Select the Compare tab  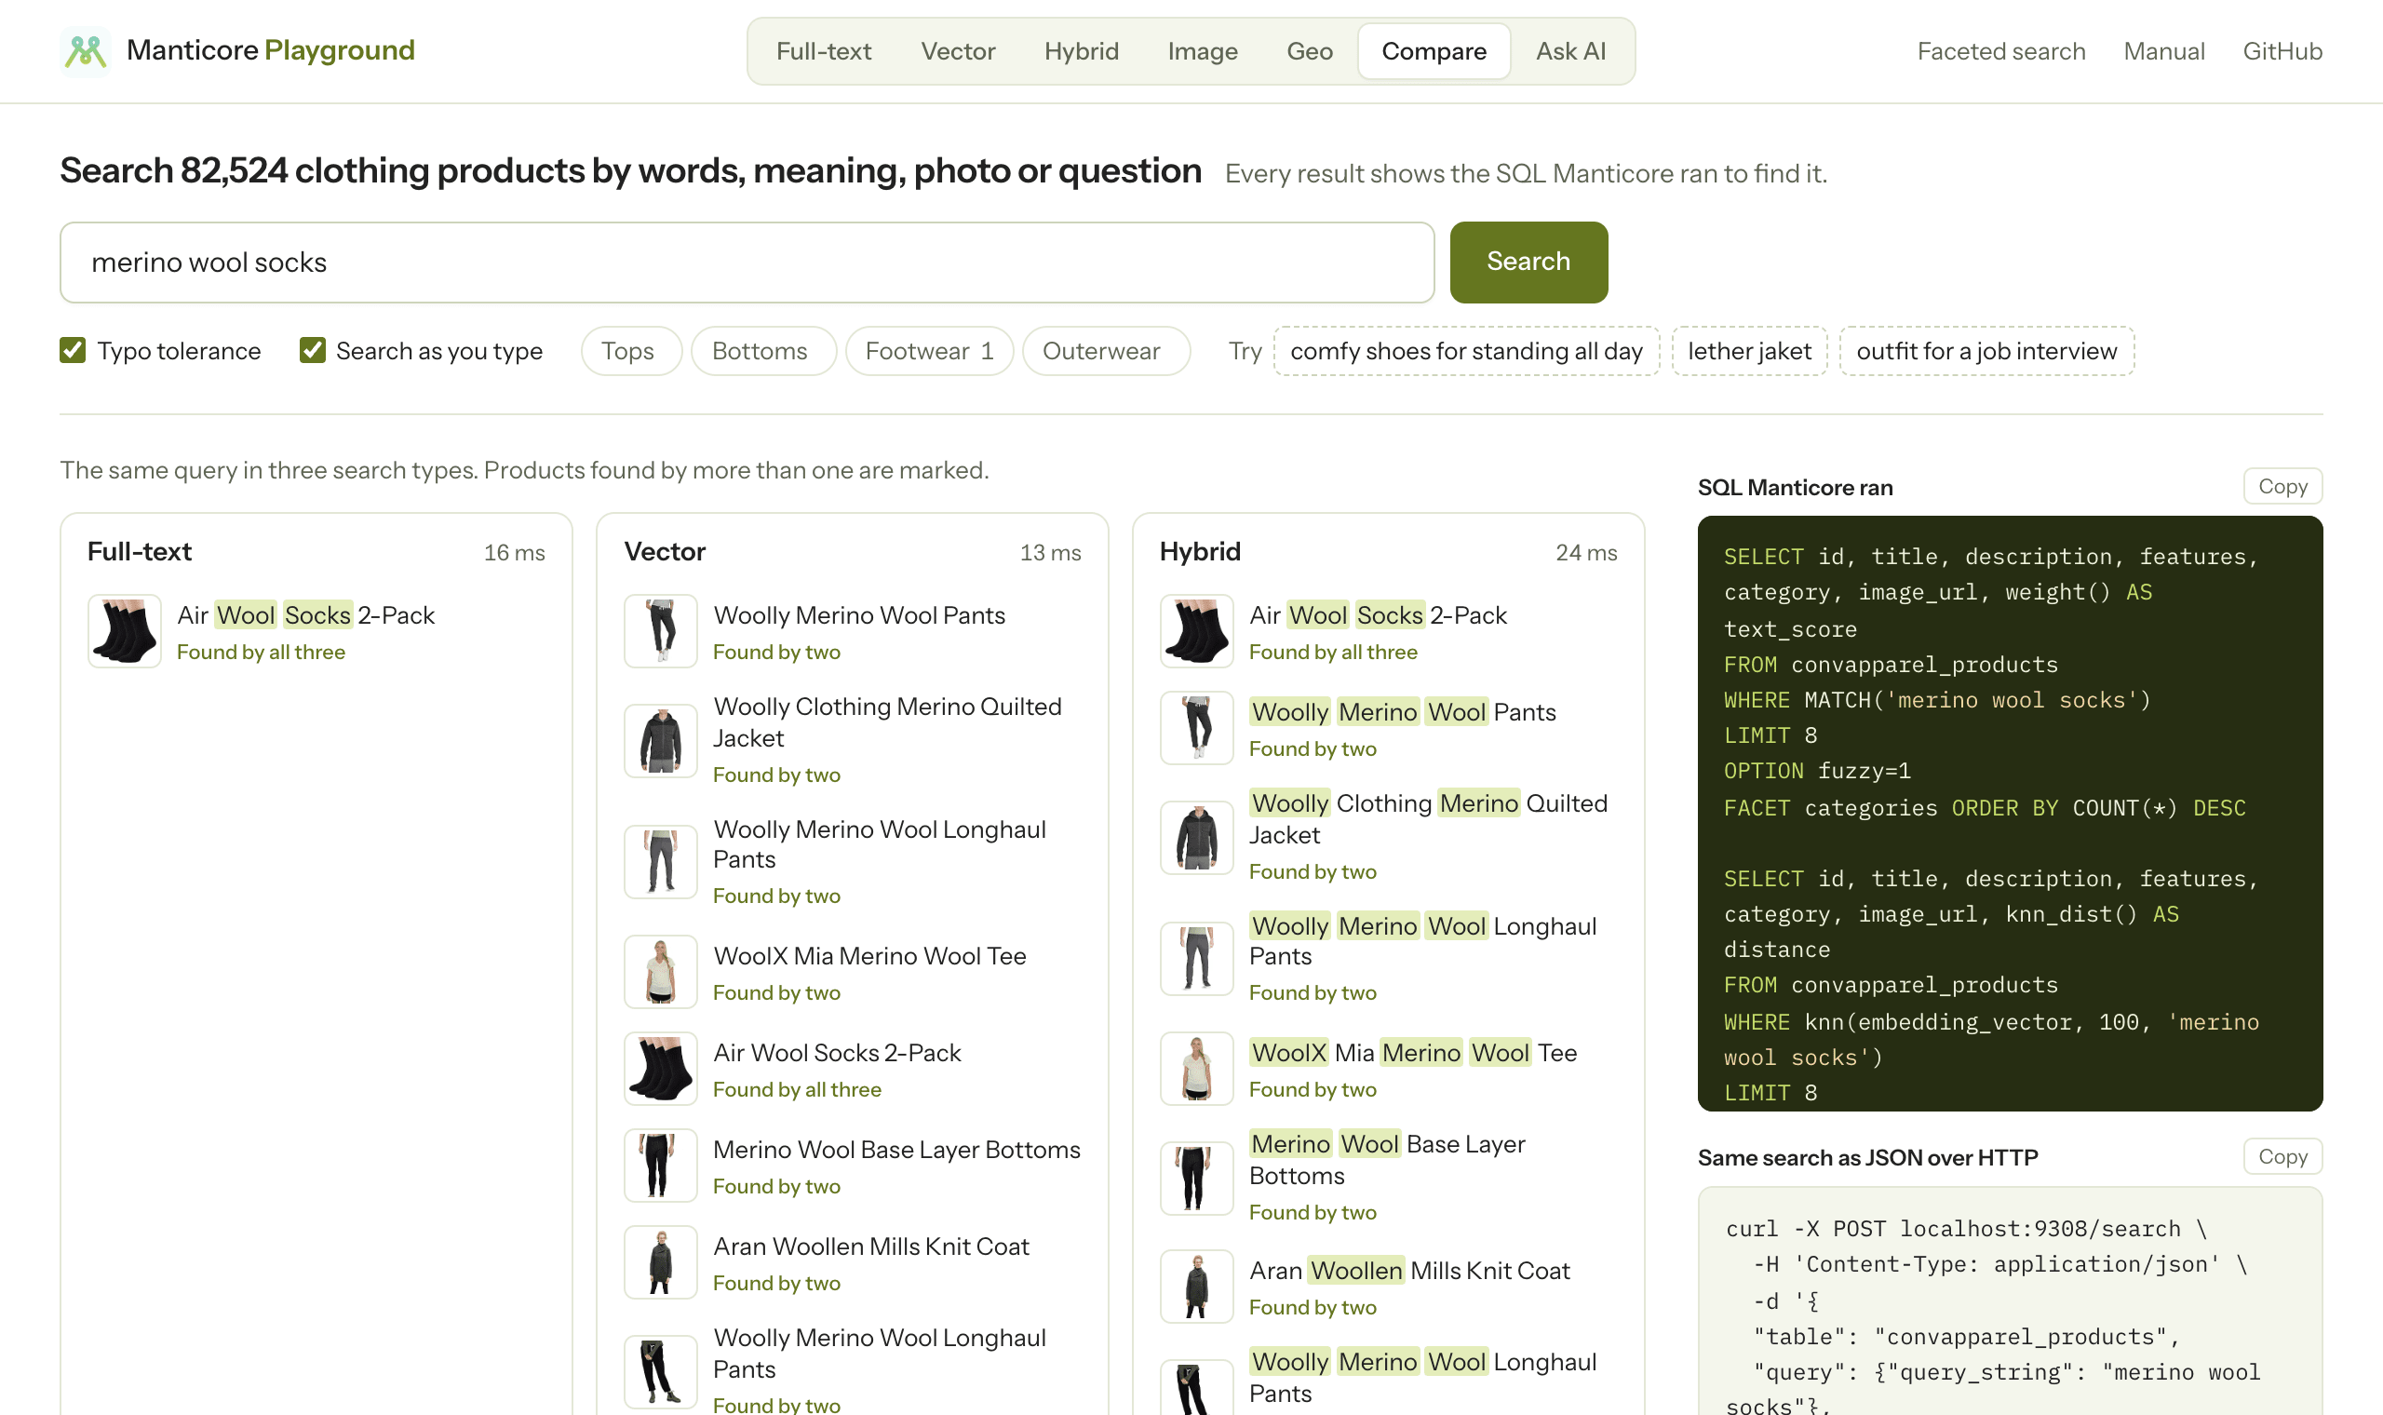click(1434, 50)
